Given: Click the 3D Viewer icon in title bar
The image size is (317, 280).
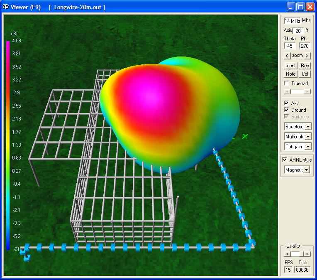Looking at the screenshot, I should tap(5, 7).
